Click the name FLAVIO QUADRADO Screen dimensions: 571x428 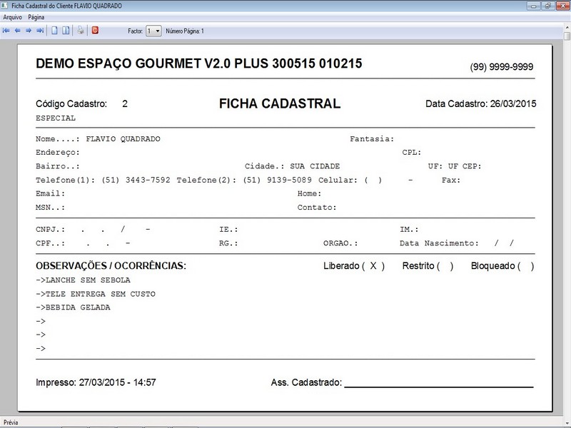pyautogui.click(x=123, y=138)
